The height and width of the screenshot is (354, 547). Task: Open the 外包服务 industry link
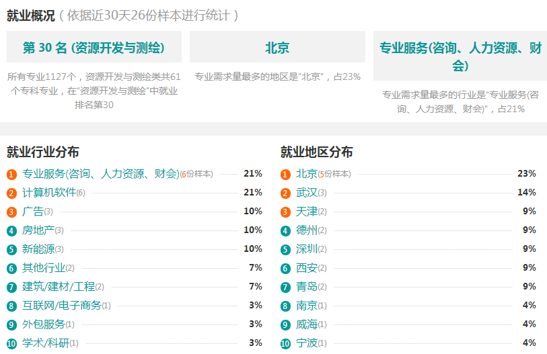44,324
